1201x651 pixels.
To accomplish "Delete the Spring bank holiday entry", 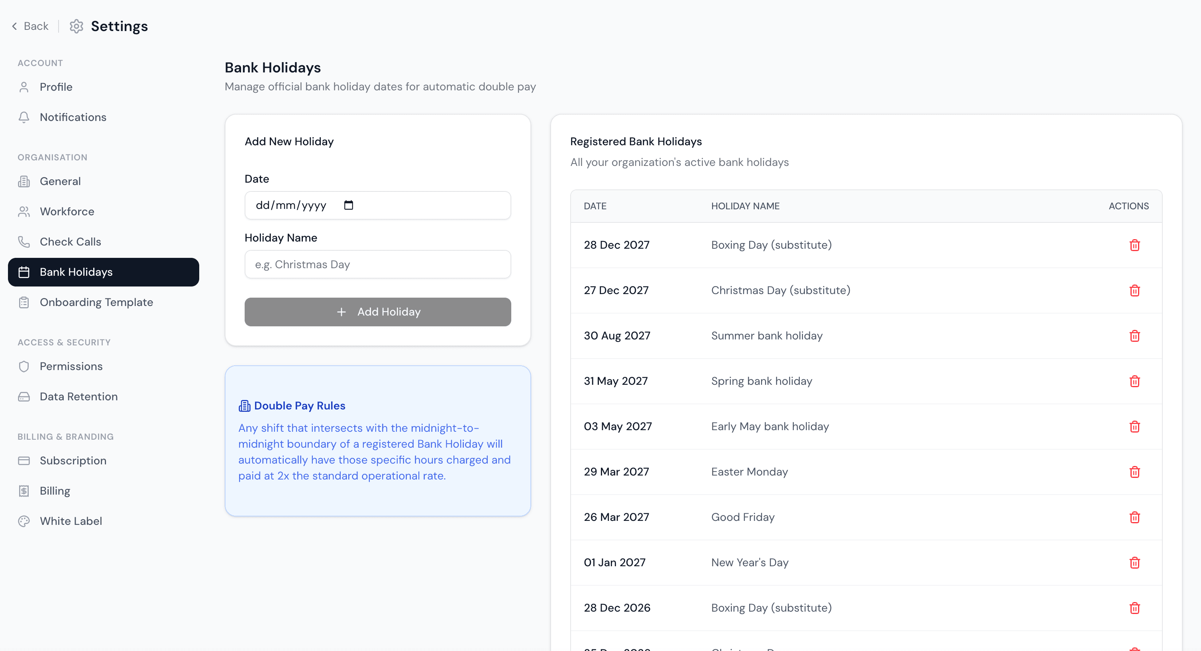I will (x=1134, y=381).
